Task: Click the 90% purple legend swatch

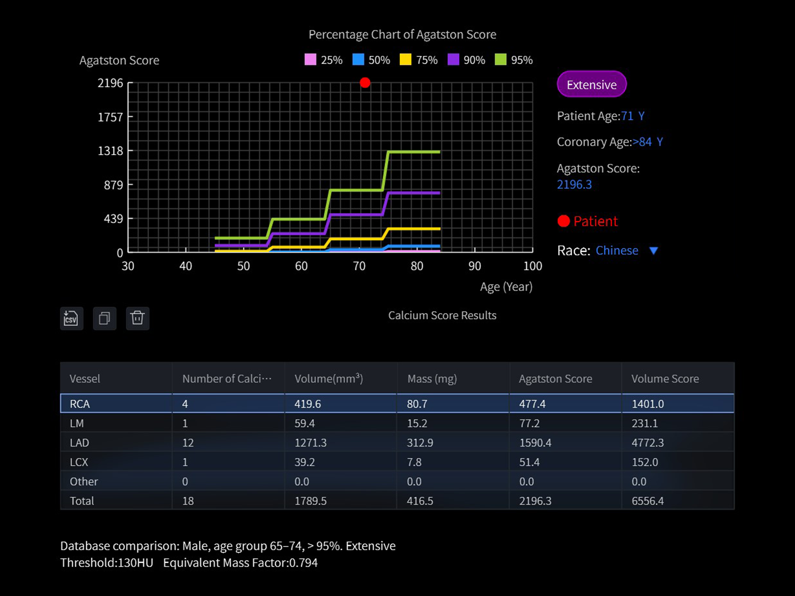Action: (453, 60)
